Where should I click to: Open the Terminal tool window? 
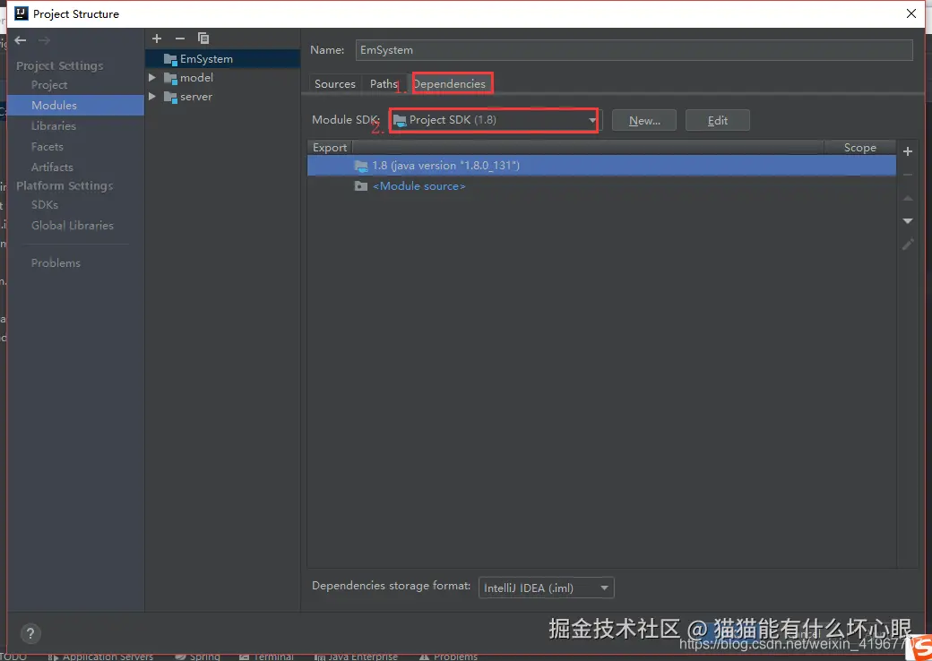coord(267,657)
